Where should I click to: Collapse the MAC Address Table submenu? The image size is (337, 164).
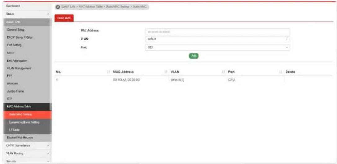27,107
